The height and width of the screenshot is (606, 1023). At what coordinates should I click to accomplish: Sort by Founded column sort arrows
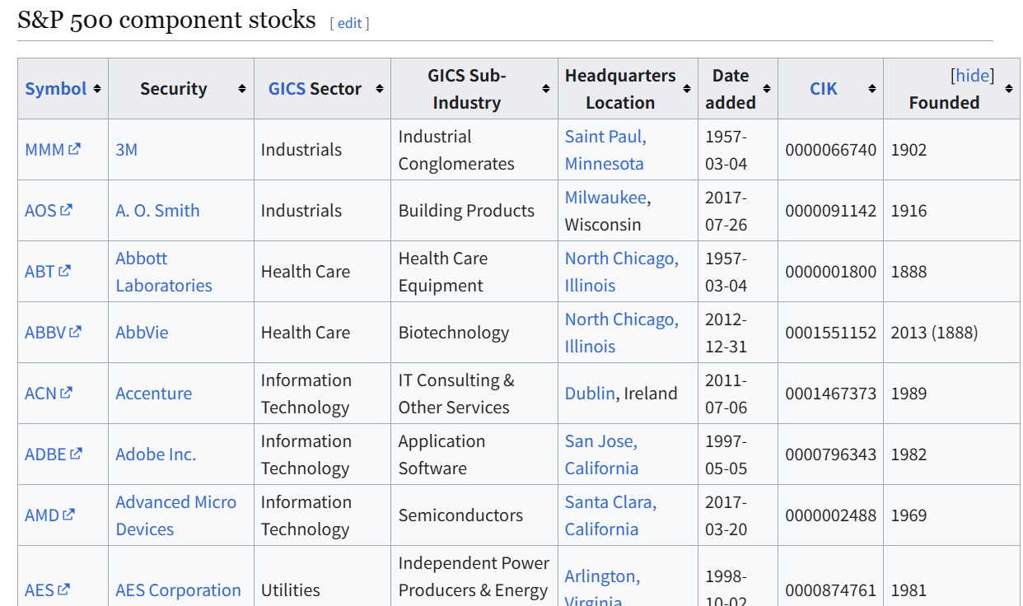pos(1009,89)
